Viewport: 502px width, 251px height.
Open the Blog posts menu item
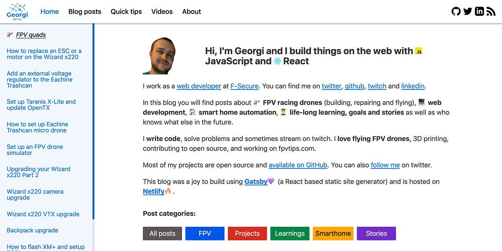pyautogui.click(x=85, y=12)
